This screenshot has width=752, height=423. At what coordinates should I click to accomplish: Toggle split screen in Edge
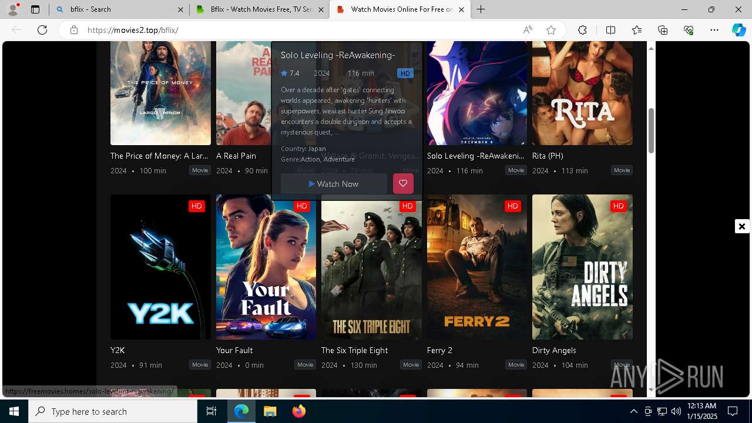[x=610, y=30]
